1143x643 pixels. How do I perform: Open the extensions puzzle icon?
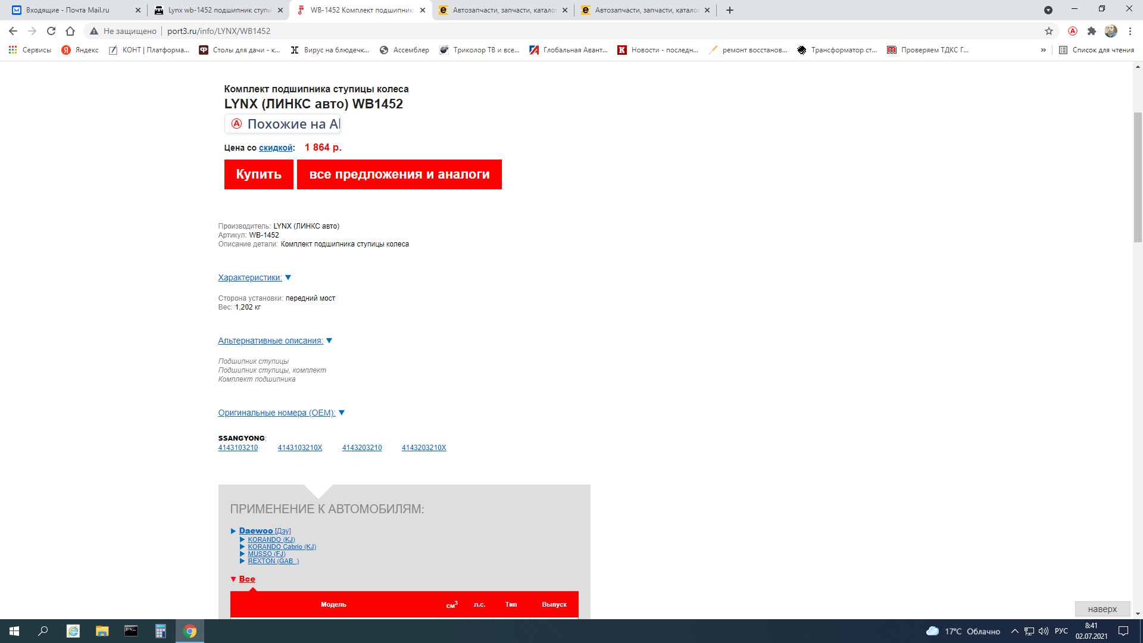1092,31
